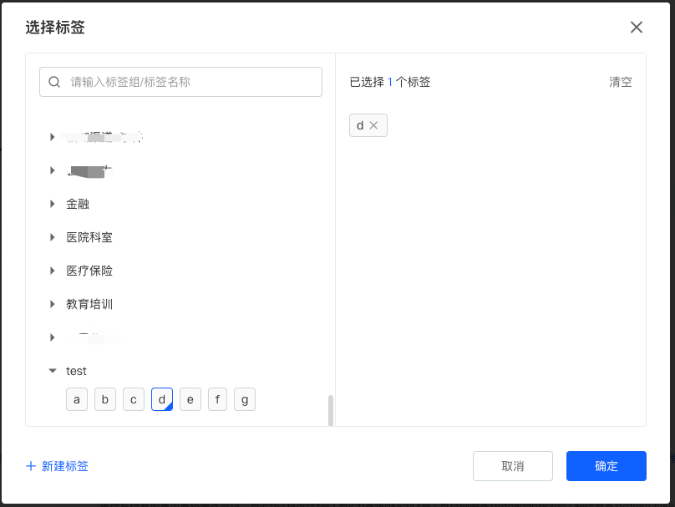Select tag c in test group
Viewport: 675px width, 507px height.
[134, 399]
